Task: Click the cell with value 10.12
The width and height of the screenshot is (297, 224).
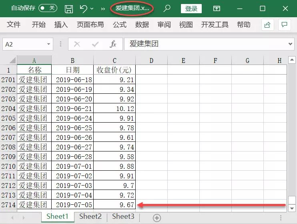Action: (x=114, y=109)
